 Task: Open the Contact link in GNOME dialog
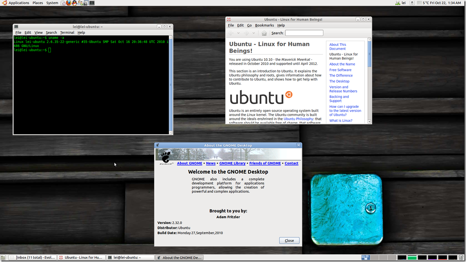(292, 163)
